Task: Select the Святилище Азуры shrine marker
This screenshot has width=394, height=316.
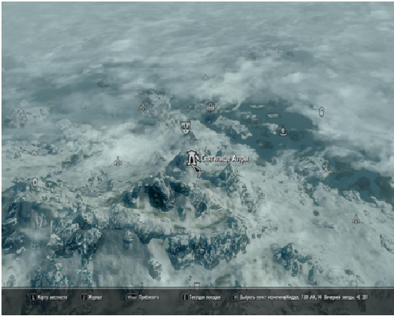Action: click(193, 158)
